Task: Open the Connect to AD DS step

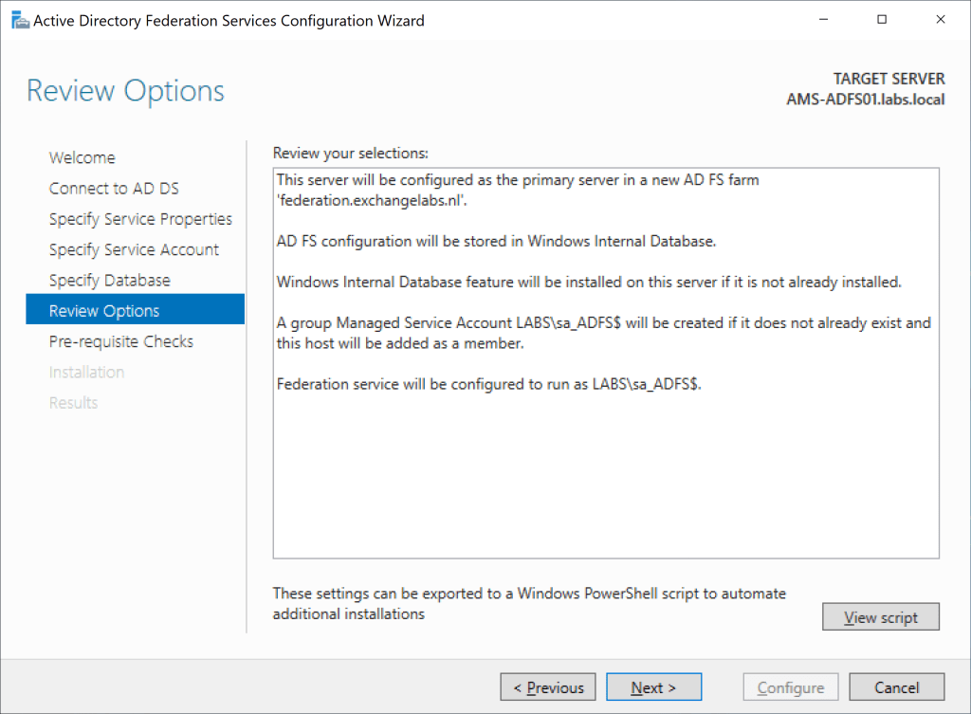Action: click(x=114, y=188)
